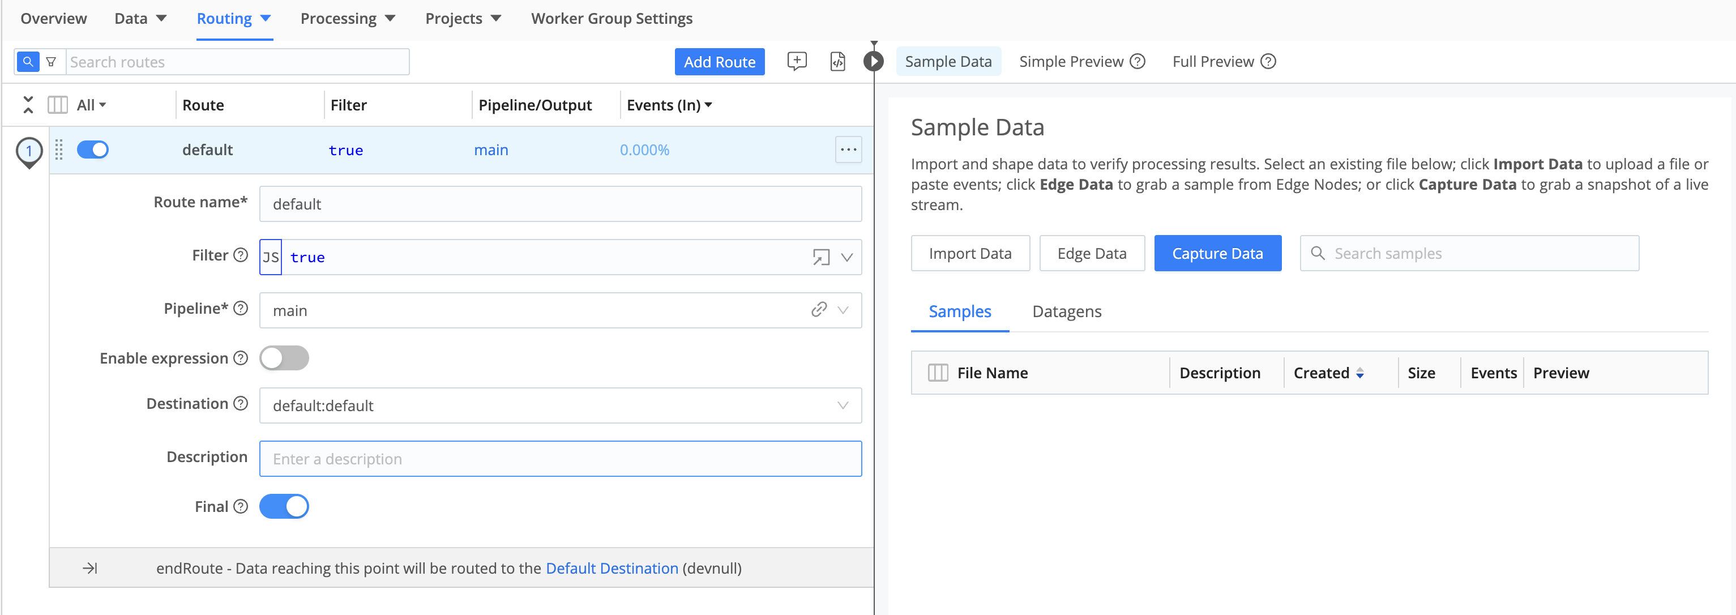Enable the route via its toggle switch
The width and height of the screenshot is (1736, 615).
tap(93, 149)
